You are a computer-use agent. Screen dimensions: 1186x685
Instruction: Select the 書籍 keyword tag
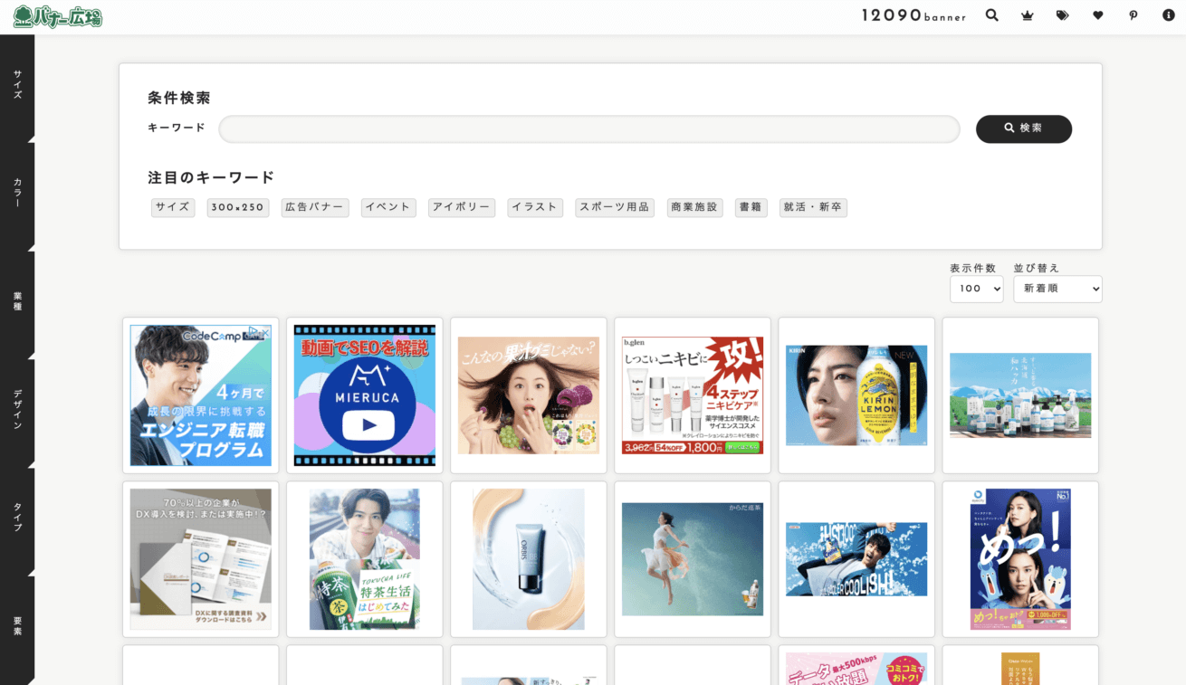(x=751, y=207)
